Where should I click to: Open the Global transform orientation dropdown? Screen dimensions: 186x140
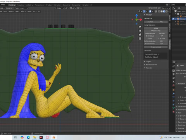[x=59, y=8]
